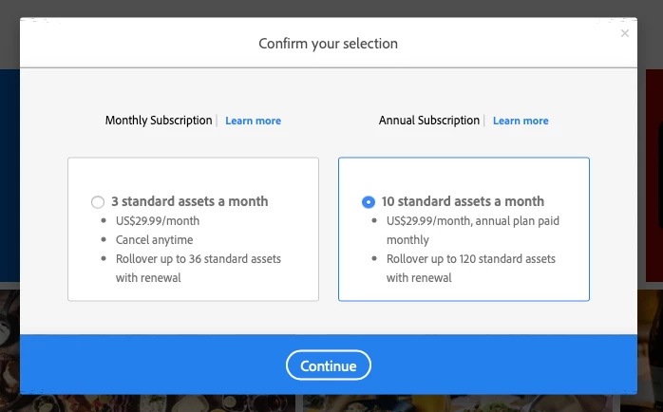Click the '10 standard assets a month' label
Viewport: 663px width, 412px height.
tap(463, 201)
